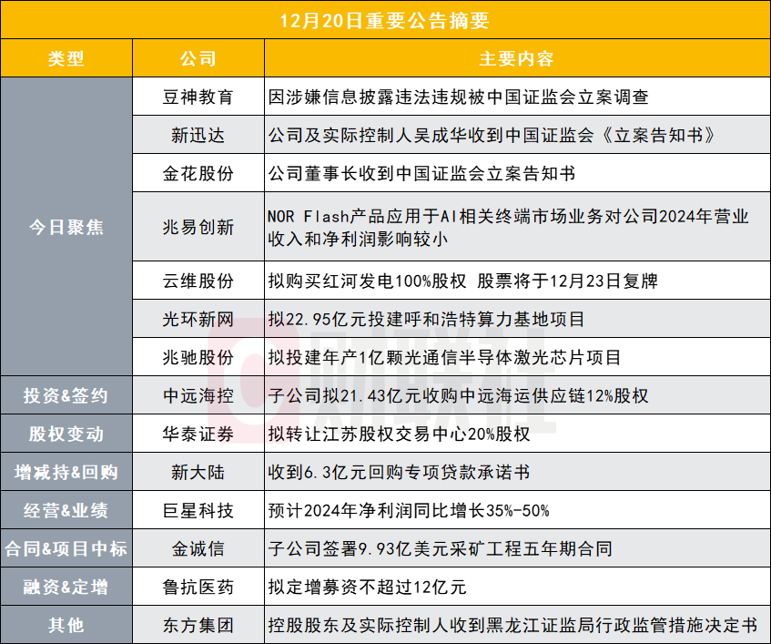This screenshot has width=771, height=644.
Task: Click the 经营&业绩 category cell
Action: click(66, 510)
